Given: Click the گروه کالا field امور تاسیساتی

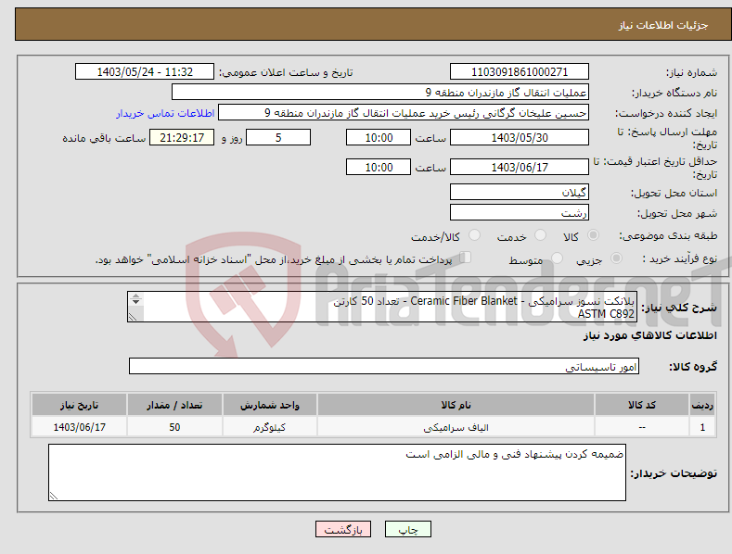Looking at the screenshot, I should (x=384, y=366).
